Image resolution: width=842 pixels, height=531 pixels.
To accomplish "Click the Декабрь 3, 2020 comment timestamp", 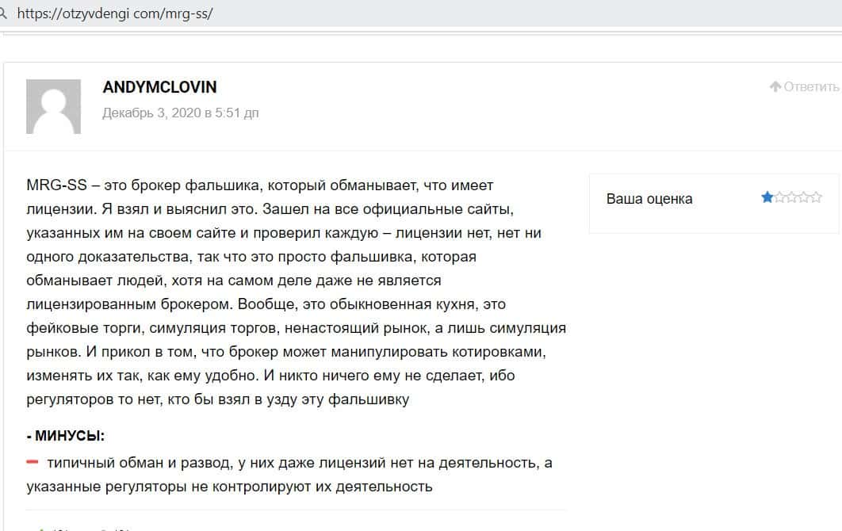I will click(181, 113).
